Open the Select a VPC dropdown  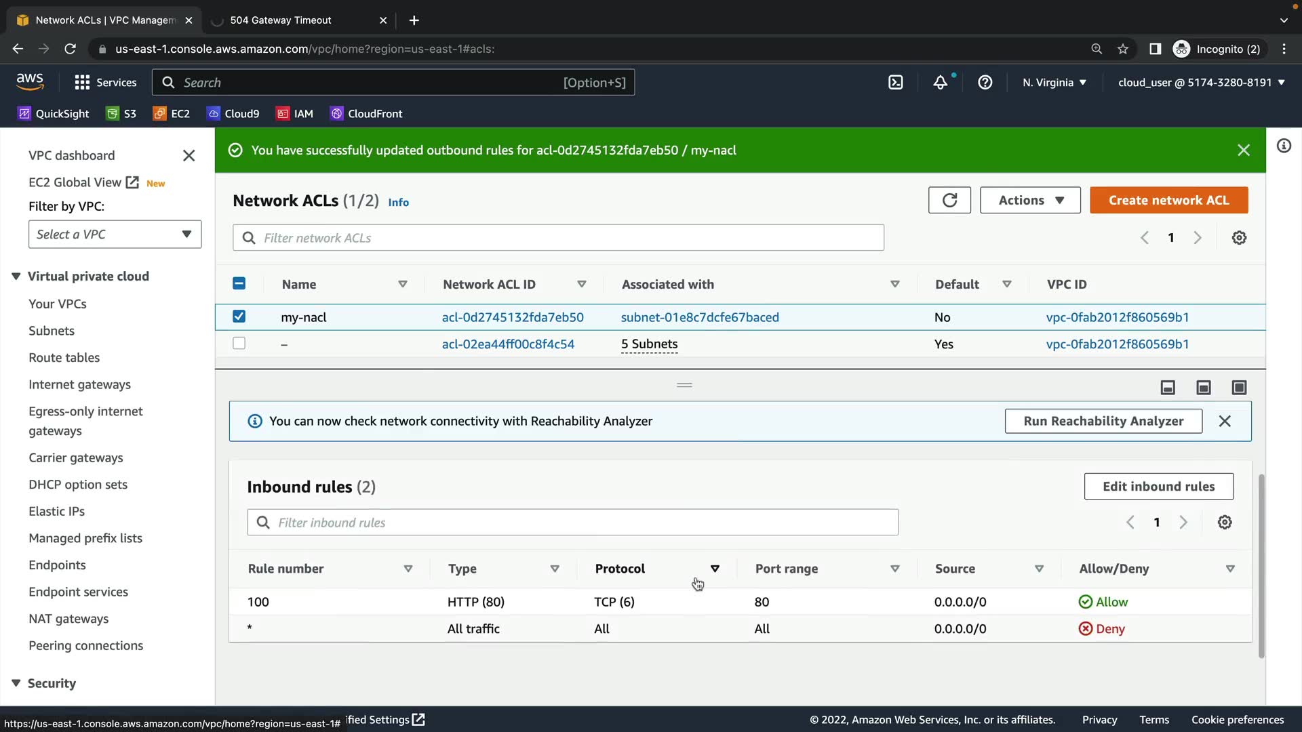pyautogui.click(x=115, y=235)
